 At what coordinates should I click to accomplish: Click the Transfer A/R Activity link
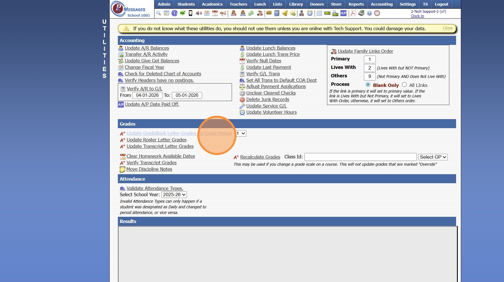click(x=146, y=54)
